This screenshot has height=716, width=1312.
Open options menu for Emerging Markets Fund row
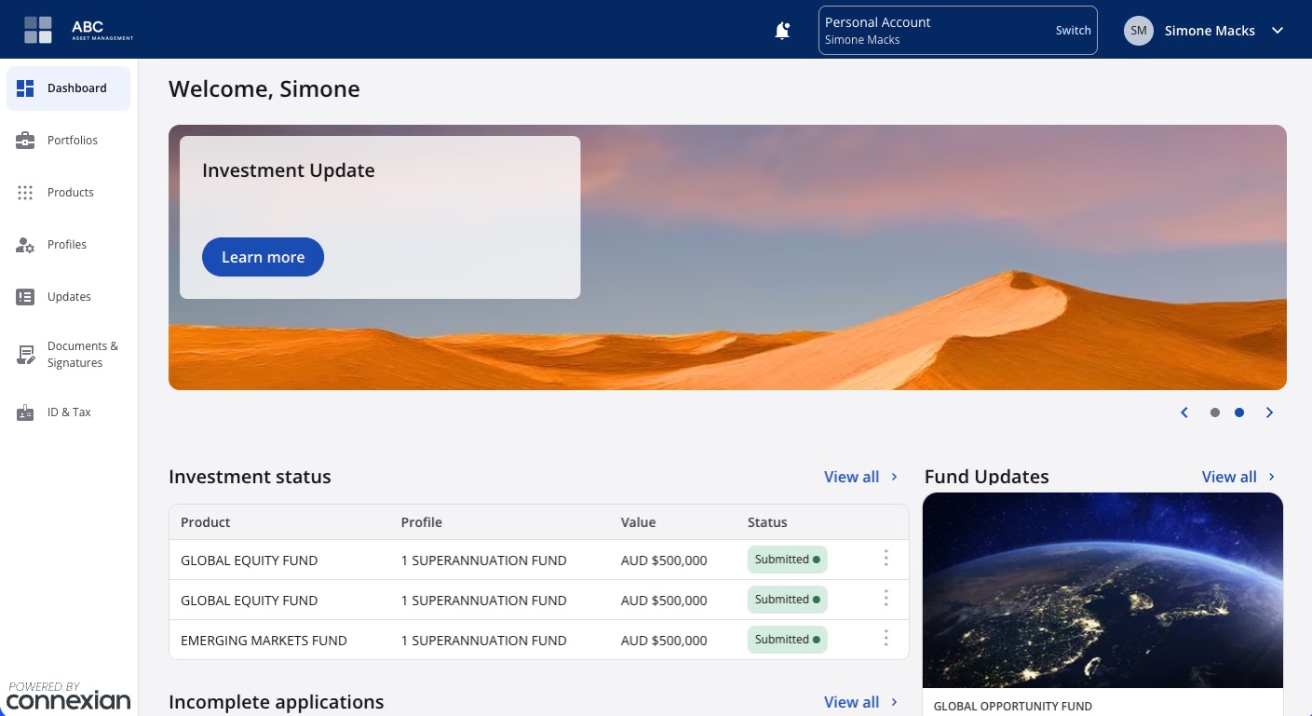click(886, 639)
